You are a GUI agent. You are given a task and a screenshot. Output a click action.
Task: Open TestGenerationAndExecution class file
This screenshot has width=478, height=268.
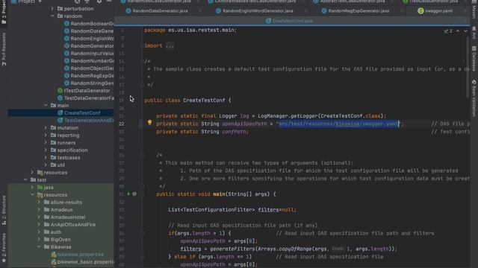tap(86, 121)
